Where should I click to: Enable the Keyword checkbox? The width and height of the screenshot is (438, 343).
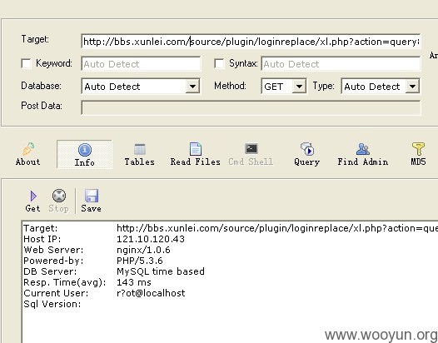click(26, 63)
